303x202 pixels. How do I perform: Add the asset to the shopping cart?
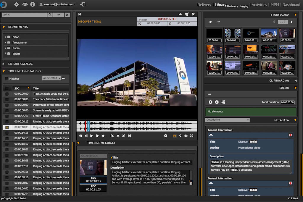click(187, 14)
